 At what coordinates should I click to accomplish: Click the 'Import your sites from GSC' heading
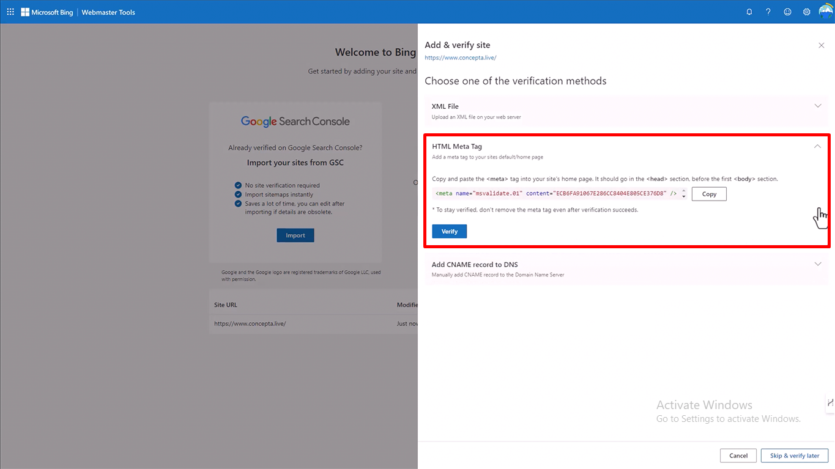(x=295, y=163)
